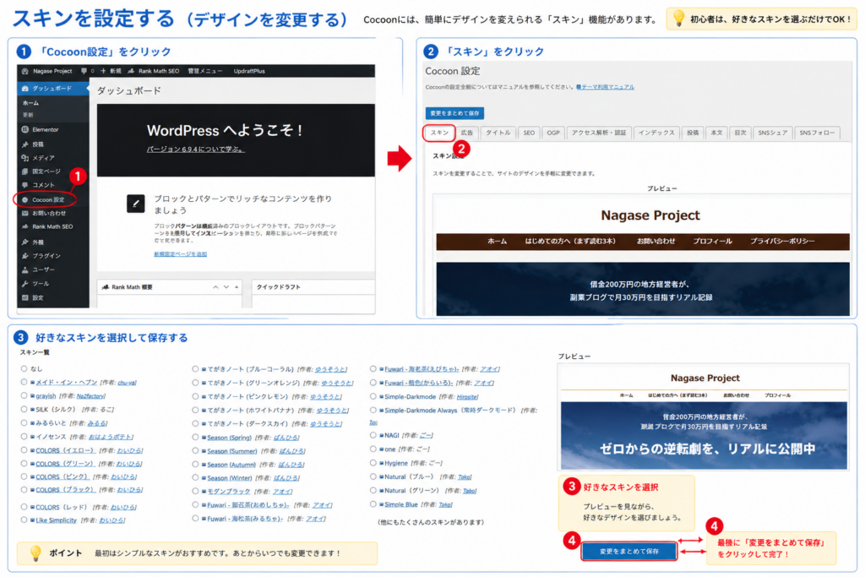Click the クイックドラフト widget header
This screenshot has width=865, height=577.
tap(313, 287)
